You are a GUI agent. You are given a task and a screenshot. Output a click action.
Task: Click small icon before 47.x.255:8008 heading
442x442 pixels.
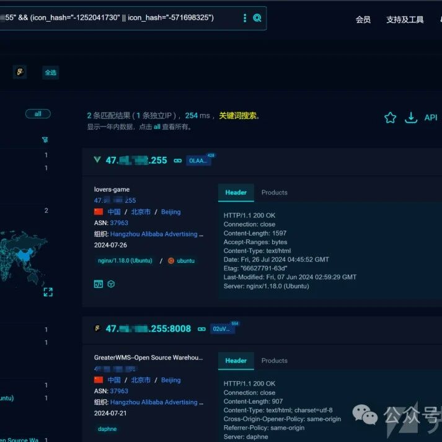click(97, 328)
